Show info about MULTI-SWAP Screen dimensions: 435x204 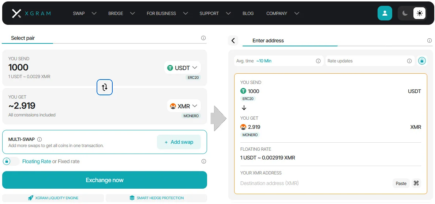[40, 139]
